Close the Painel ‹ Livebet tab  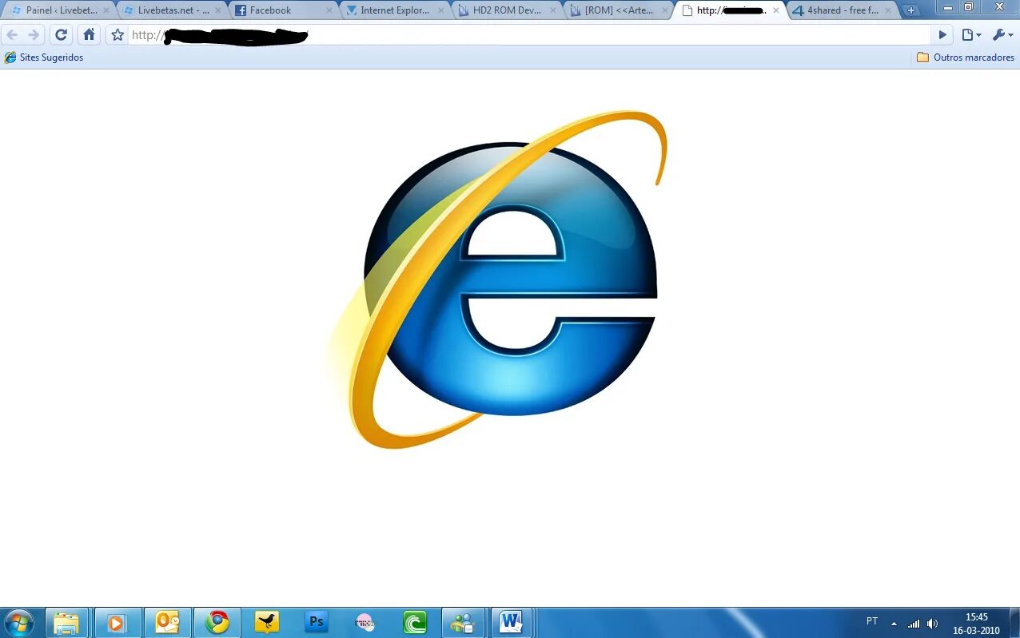(106, 10)
